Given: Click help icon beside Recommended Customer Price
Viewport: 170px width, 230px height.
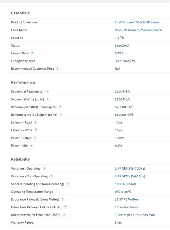Looking at the screenshot, I should coord(58,69).
